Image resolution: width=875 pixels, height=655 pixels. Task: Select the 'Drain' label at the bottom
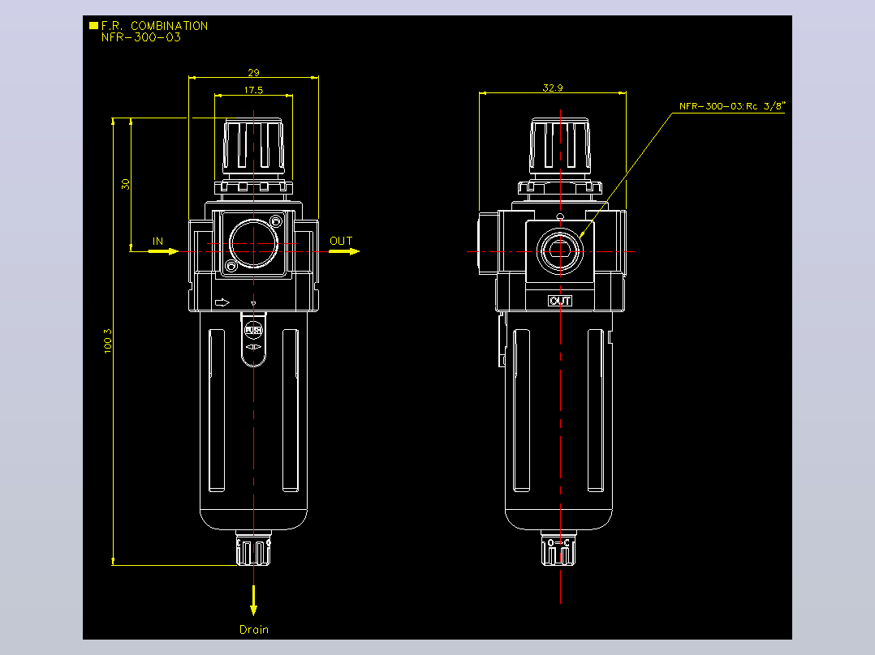254,629
